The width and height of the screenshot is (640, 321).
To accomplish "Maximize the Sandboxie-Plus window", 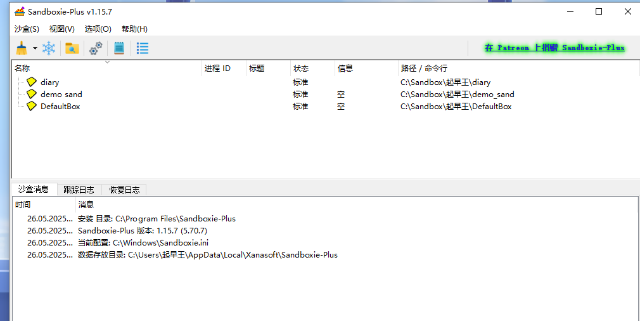I will point(599,11).
